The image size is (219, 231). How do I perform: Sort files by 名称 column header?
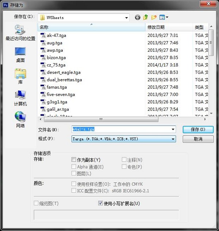coord(91,27)
